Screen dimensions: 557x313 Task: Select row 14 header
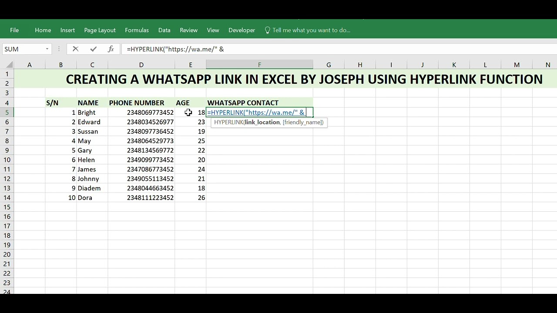coord(7,198)
